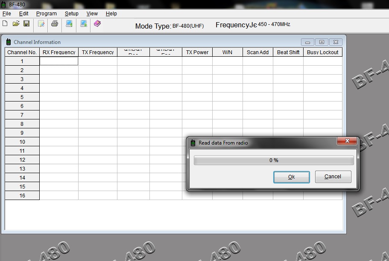389x261 pixels.
Task: Open help with the purple book icon
Action: coord(97,24)
